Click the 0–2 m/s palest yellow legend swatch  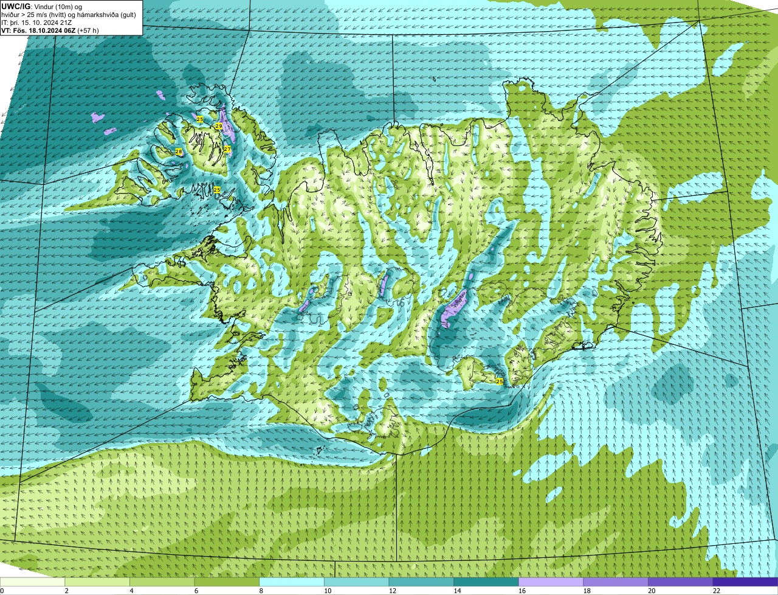32,582
